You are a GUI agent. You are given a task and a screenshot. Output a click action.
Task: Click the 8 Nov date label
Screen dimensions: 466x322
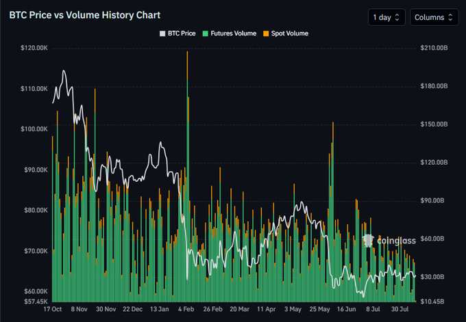click(79, 309)
